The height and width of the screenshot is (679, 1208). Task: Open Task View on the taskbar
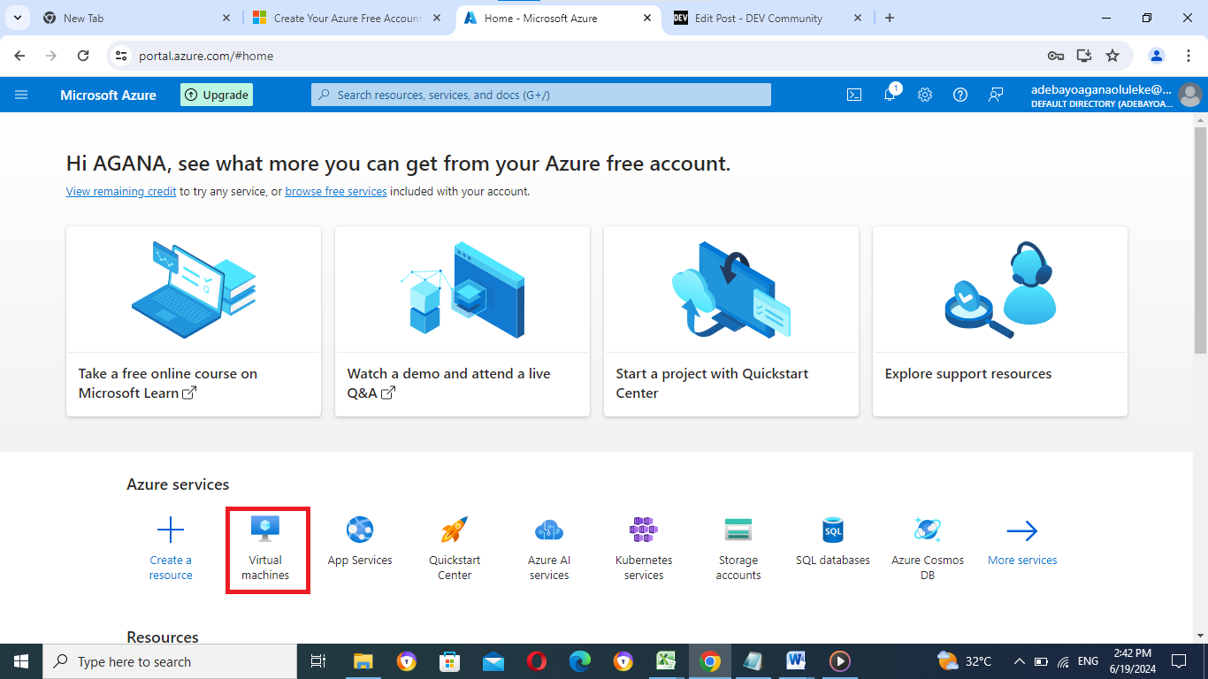point(318,661)
